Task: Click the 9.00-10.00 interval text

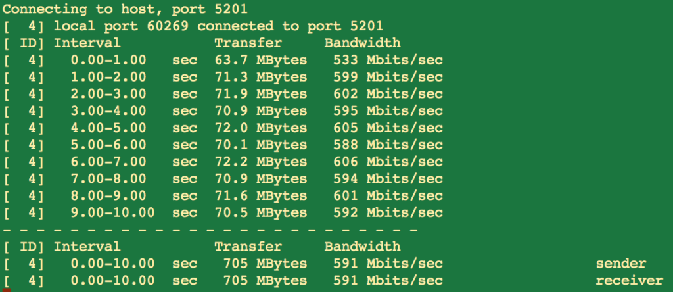Action: tap(113, 213)
